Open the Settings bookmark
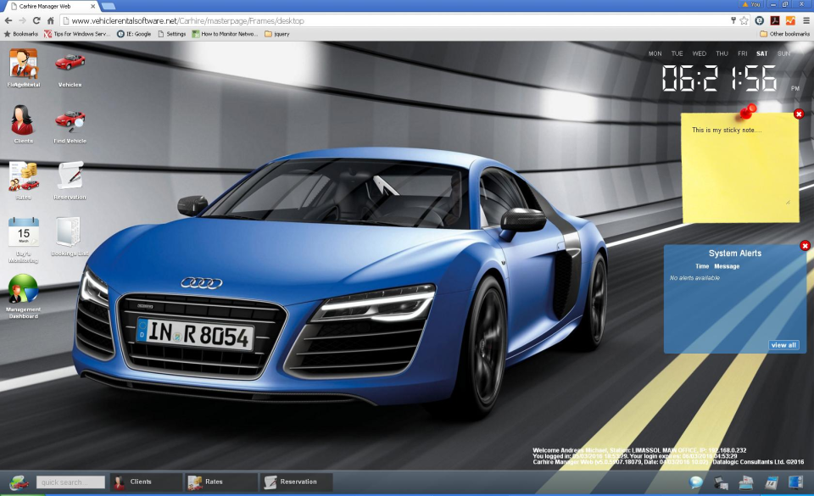 (172, 34)
